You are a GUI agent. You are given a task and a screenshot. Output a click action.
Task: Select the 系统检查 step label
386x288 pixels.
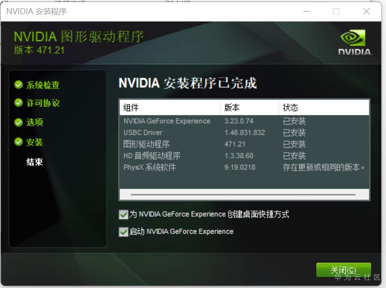tap(43, 85)
